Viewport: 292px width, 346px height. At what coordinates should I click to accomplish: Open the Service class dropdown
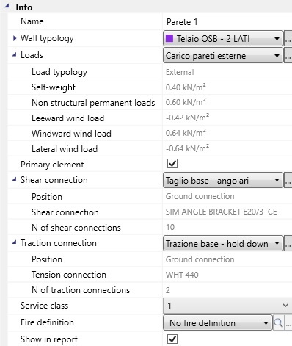click(x=227, y=306)
